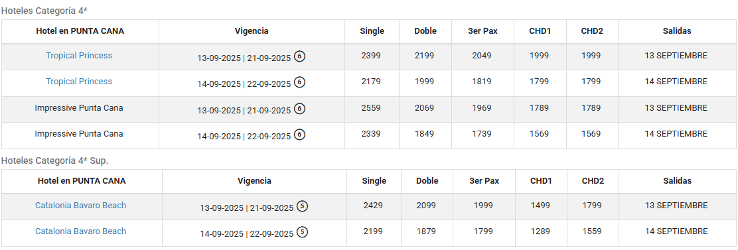This screenshot has width=738, height=250.
Task: Click the circled 6 icon for Impressive Punta Cana 14-09-2025
Action: click(300, 135)
